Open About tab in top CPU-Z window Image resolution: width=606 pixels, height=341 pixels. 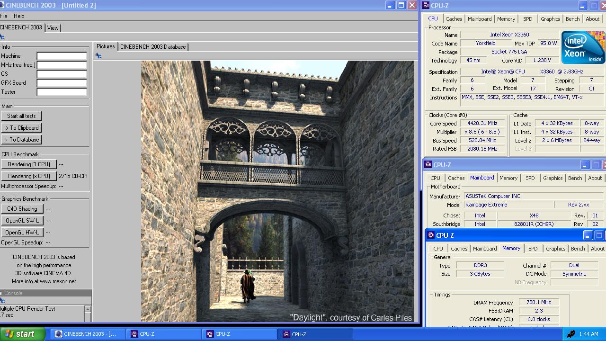tap(592, 19)
